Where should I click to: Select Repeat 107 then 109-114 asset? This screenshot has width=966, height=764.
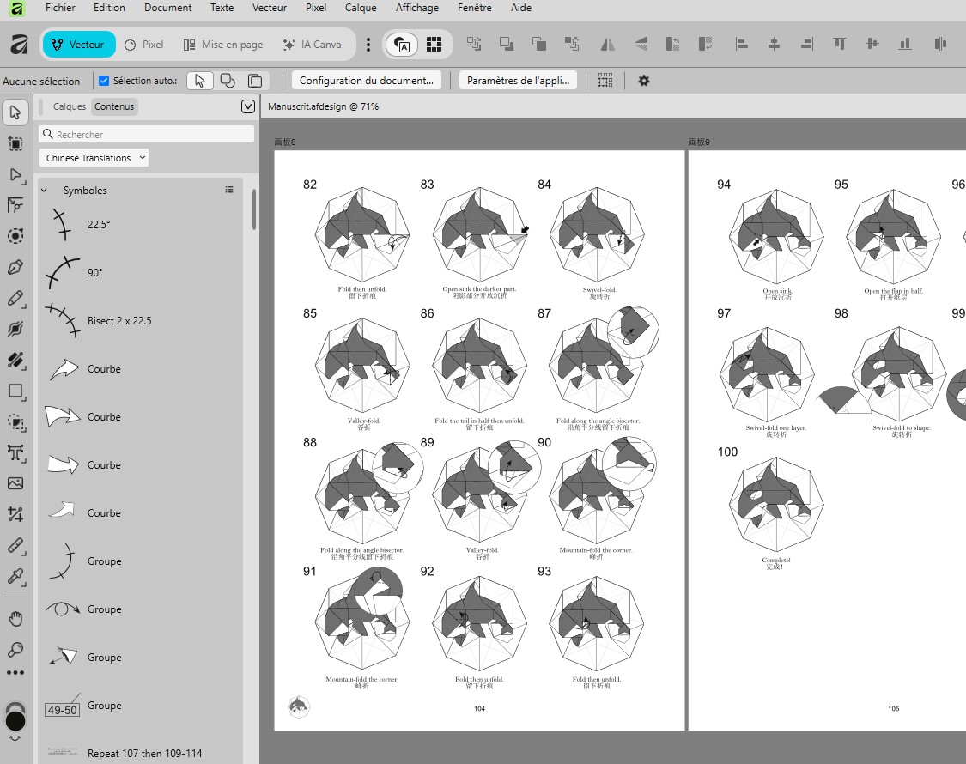click(141, 753)
